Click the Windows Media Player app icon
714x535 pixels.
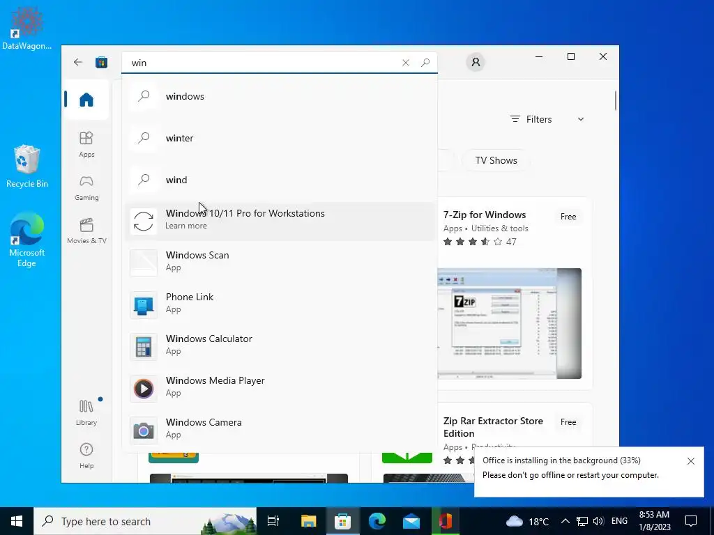coord(144,389)
